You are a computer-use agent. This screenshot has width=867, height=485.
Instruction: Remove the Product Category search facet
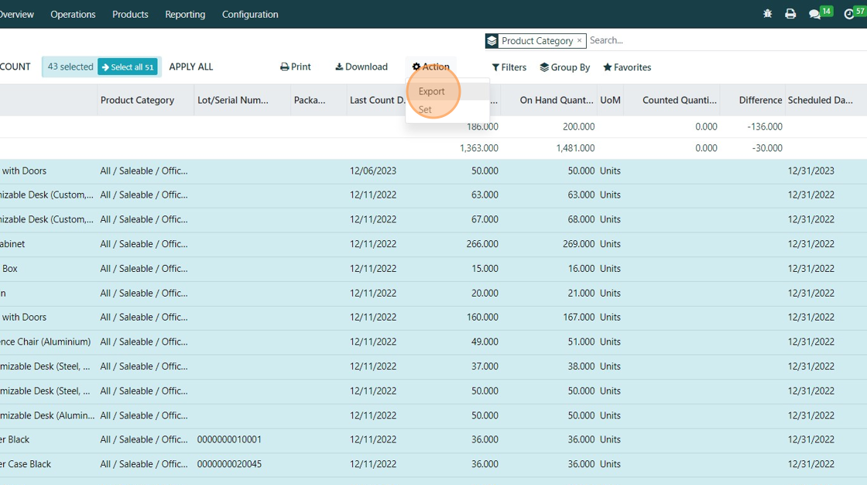point(579,40)
